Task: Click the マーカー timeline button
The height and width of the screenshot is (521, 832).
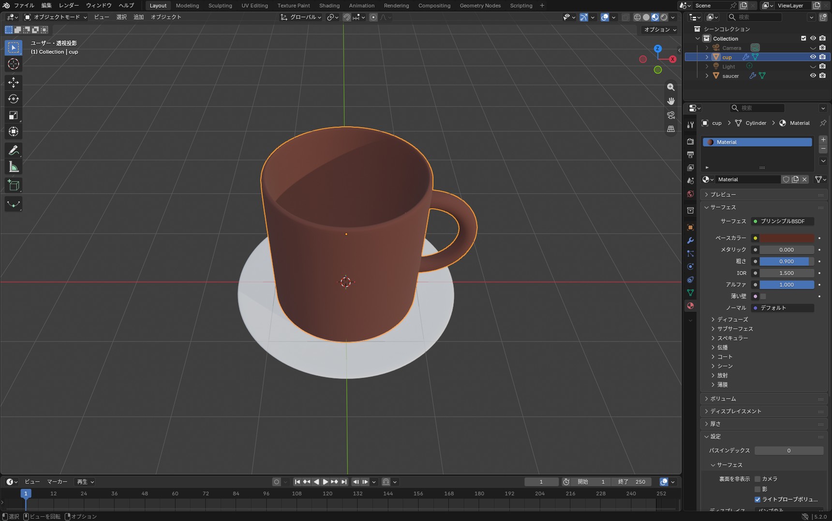Action: (x=57, y=482)
